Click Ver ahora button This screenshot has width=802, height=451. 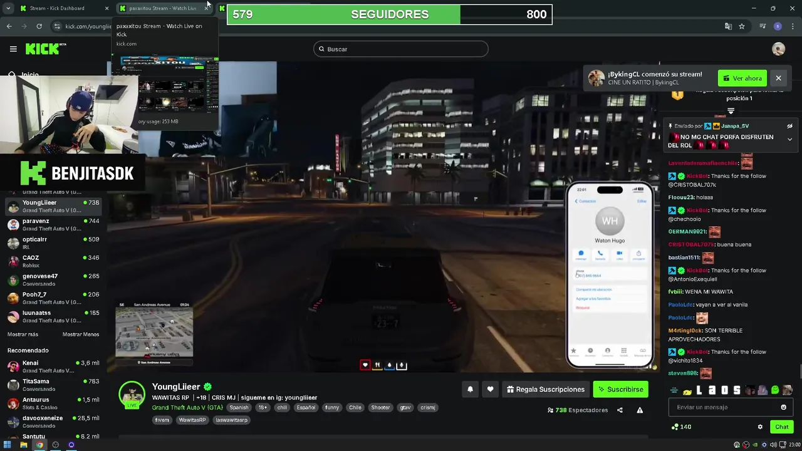pyautogui.click(x=742, y=78)
